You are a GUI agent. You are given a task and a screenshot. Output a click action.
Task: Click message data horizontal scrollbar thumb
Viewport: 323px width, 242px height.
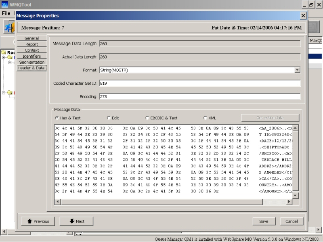tap(162, 202)
